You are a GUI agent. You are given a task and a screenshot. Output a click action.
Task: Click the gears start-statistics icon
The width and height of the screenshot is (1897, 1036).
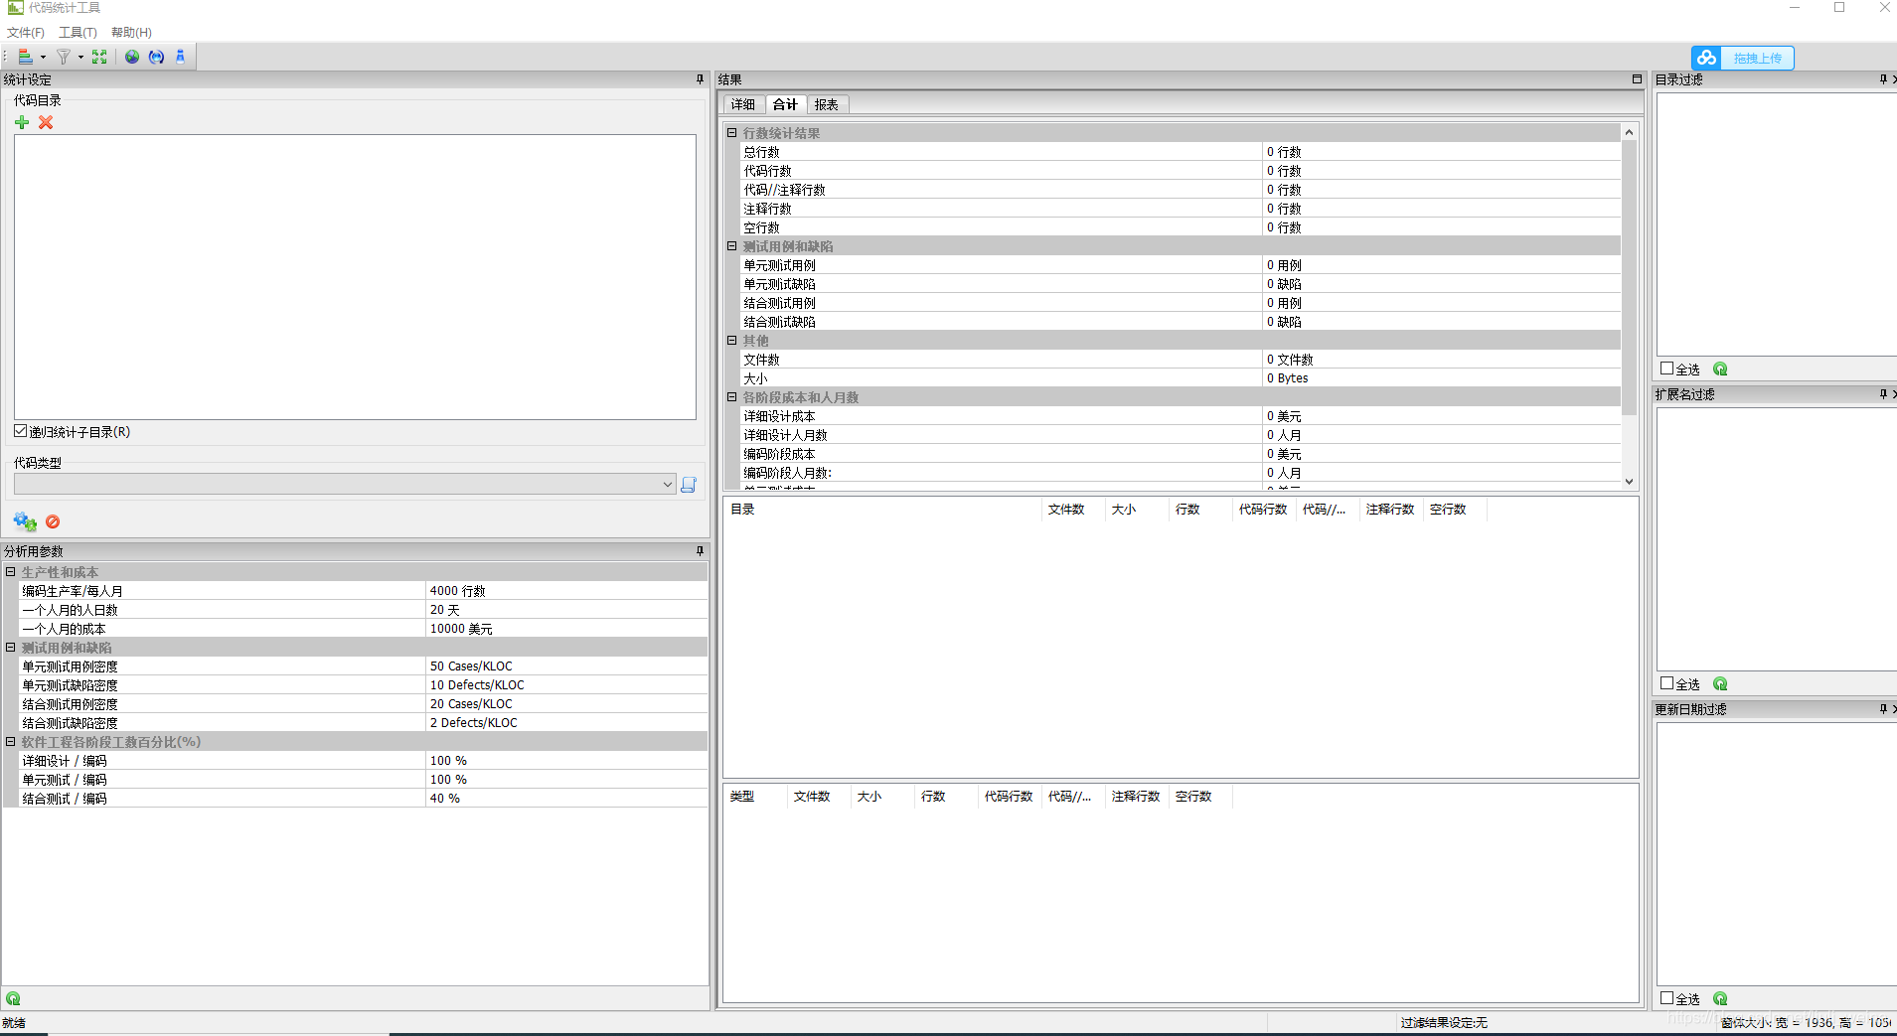pos(25,521)
